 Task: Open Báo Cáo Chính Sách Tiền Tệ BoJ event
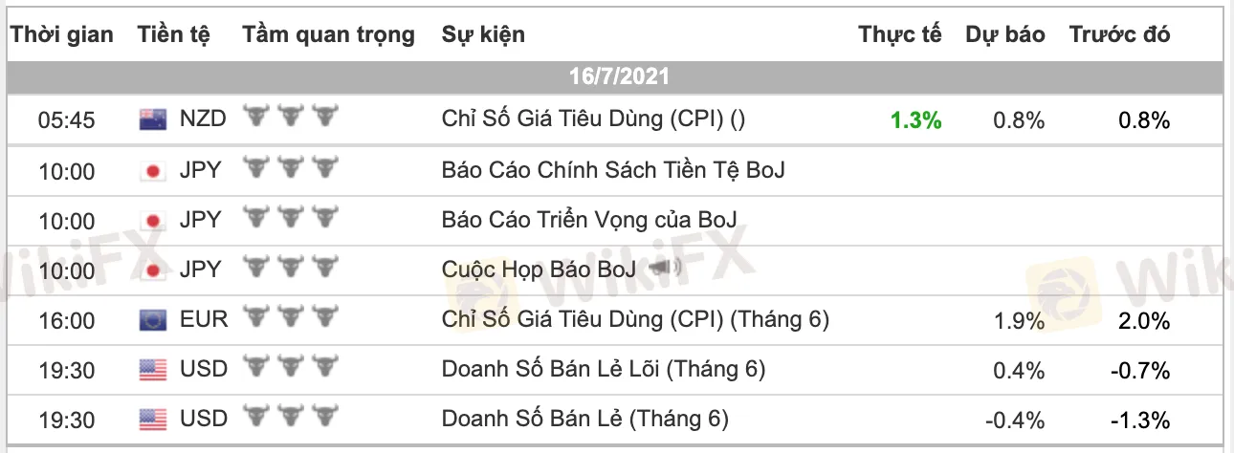[x=613, y=170]
